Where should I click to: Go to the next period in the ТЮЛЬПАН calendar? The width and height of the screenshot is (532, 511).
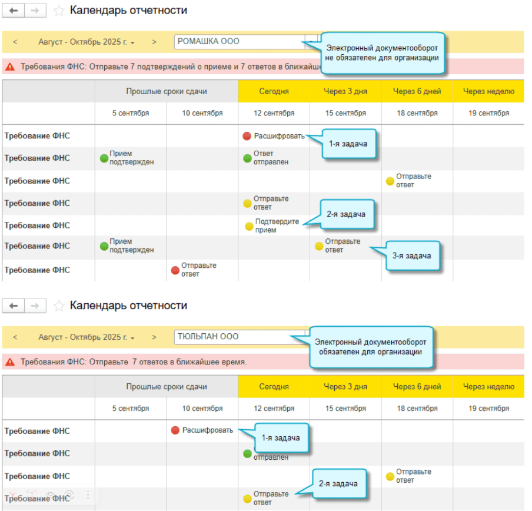tap(154, 337)
